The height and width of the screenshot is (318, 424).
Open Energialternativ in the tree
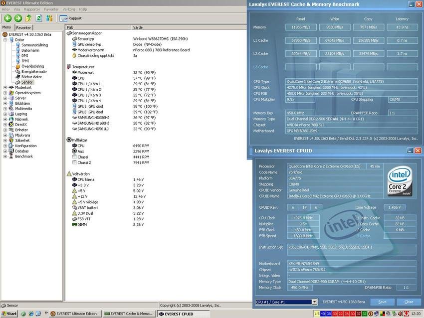(34, 72)
